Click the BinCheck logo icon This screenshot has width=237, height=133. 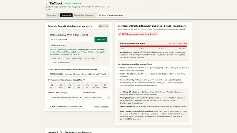tap(46, 3)
